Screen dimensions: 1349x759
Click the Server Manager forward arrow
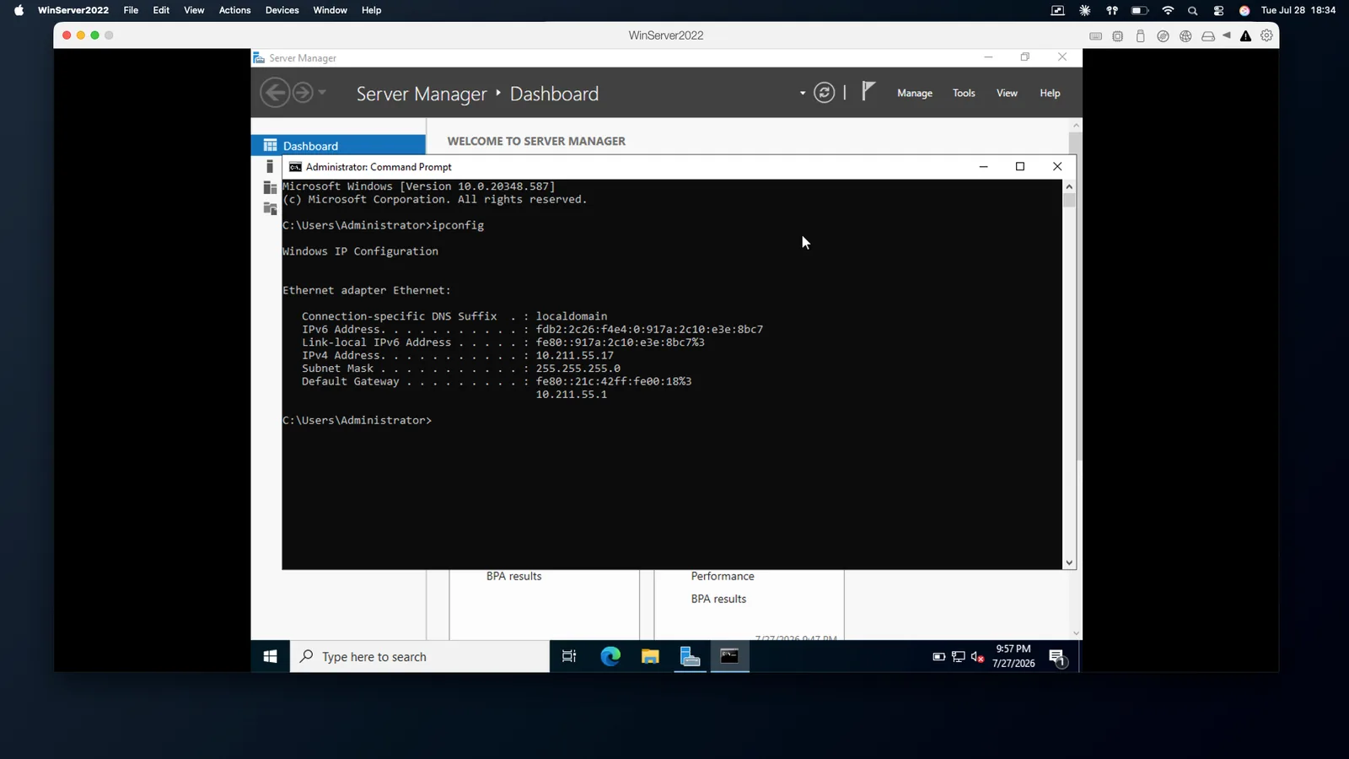click(303, 93)
